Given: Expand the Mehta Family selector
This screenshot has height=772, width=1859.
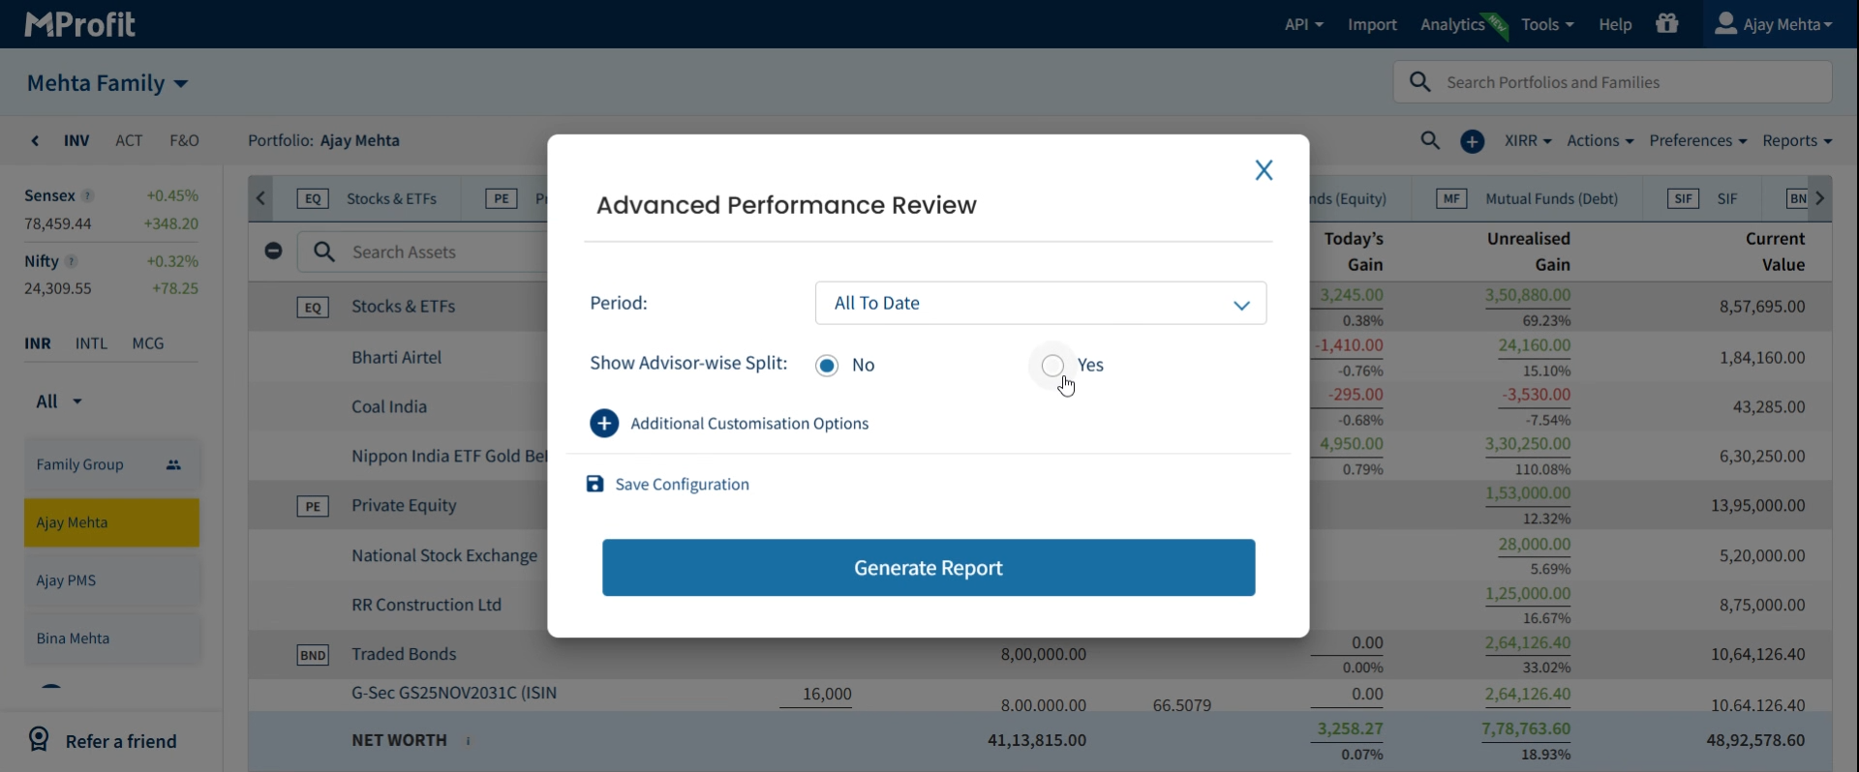Looking at the screenshot, I should coord(107,83).
